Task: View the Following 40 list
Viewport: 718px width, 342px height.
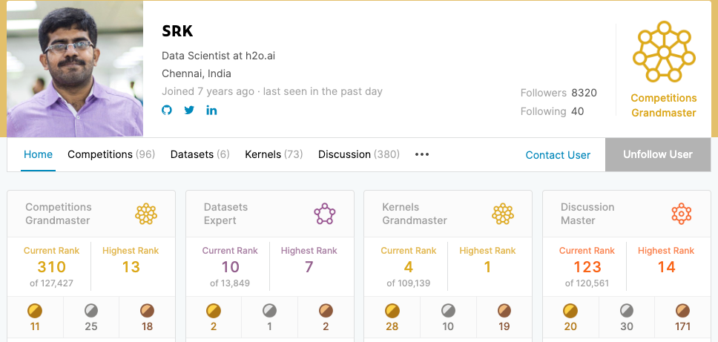Action: pos(552,111)
